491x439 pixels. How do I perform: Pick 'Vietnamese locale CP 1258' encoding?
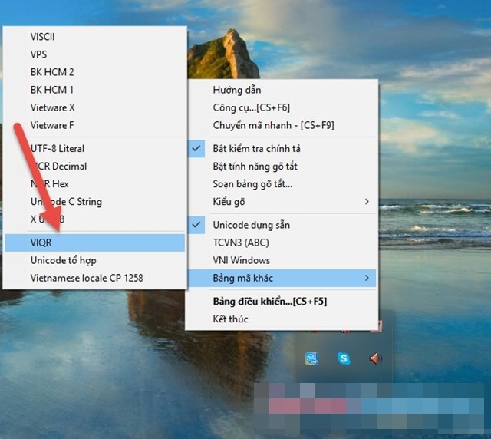coord(87,278)
